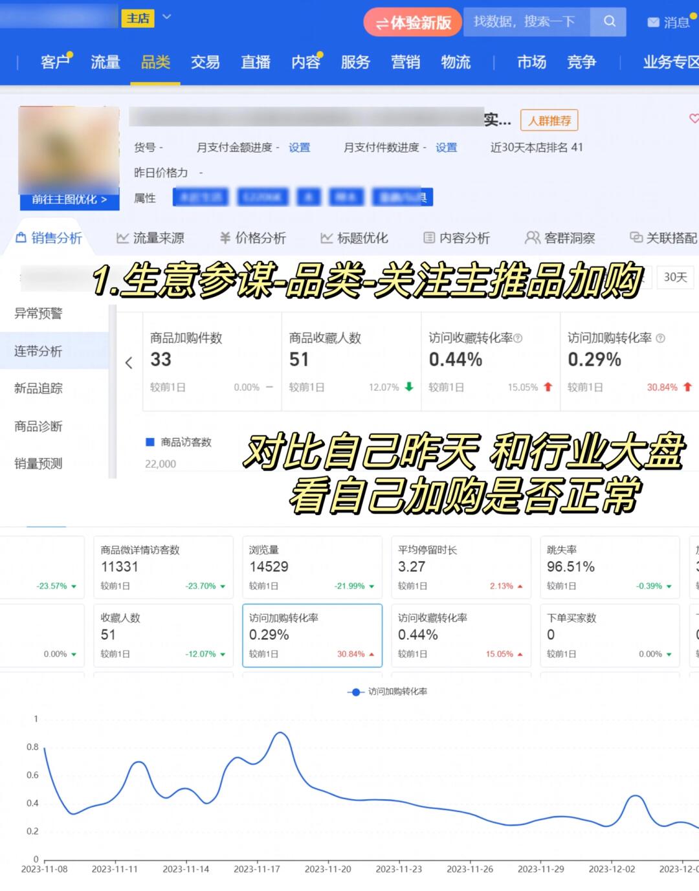Click 设置 link for 月支付件数进度
Image resolution: width=699 pixels, height=891 pixels.
pyautogui.click(x=446, y=148)
